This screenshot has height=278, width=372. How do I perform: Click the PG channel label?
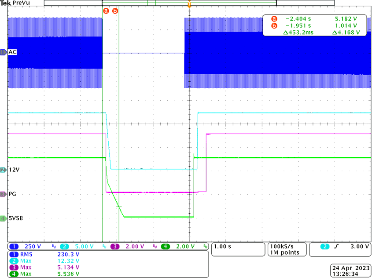pyautogui.click(x=13, y=194)
